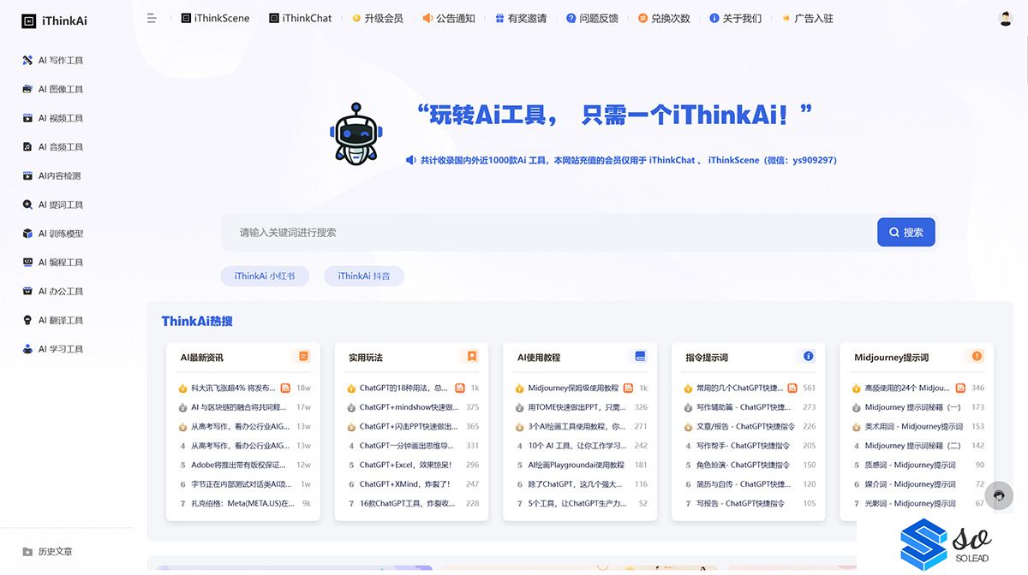
Task: Click the iThinkAi logo in sidebar
Action: [54, 21]
